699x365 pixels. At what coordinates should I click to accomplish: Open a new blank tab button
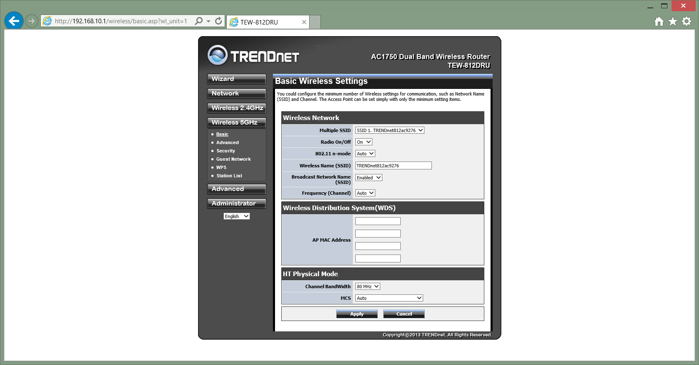tap(315, 22)
